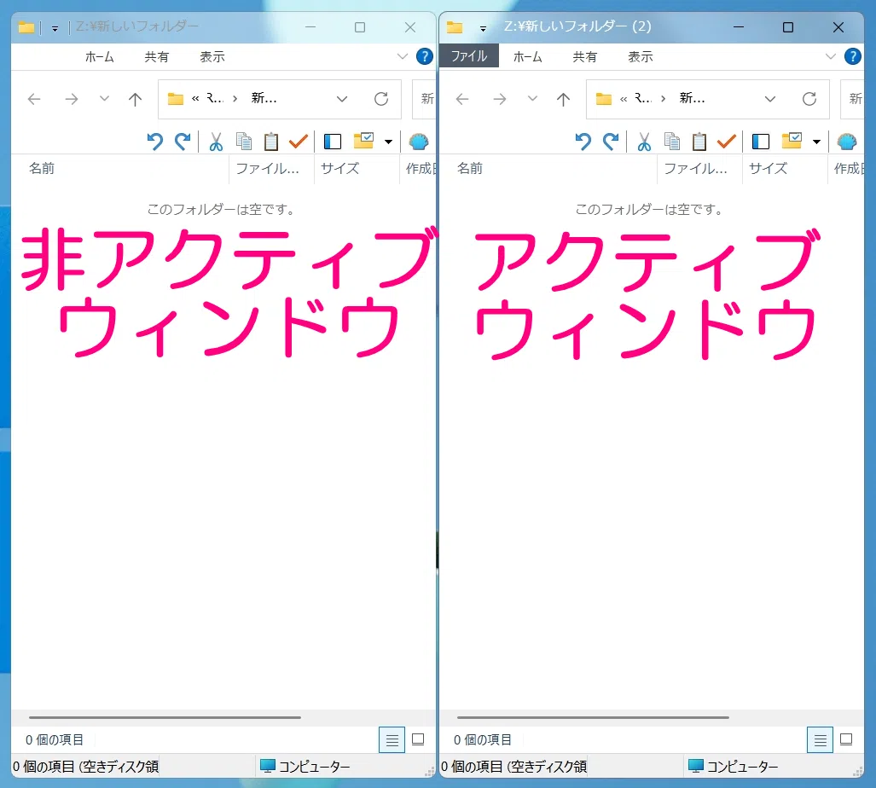Go up one level in right window
The height and width of the screenshot is (788, 876).
[x=563, y=100]
